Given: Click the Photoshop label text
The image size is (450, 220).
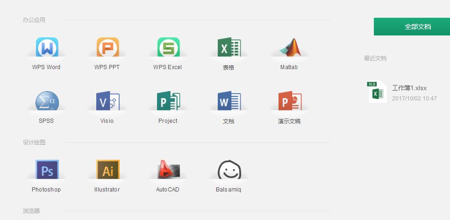Looking at the screenshot, I should coord(46,189).
